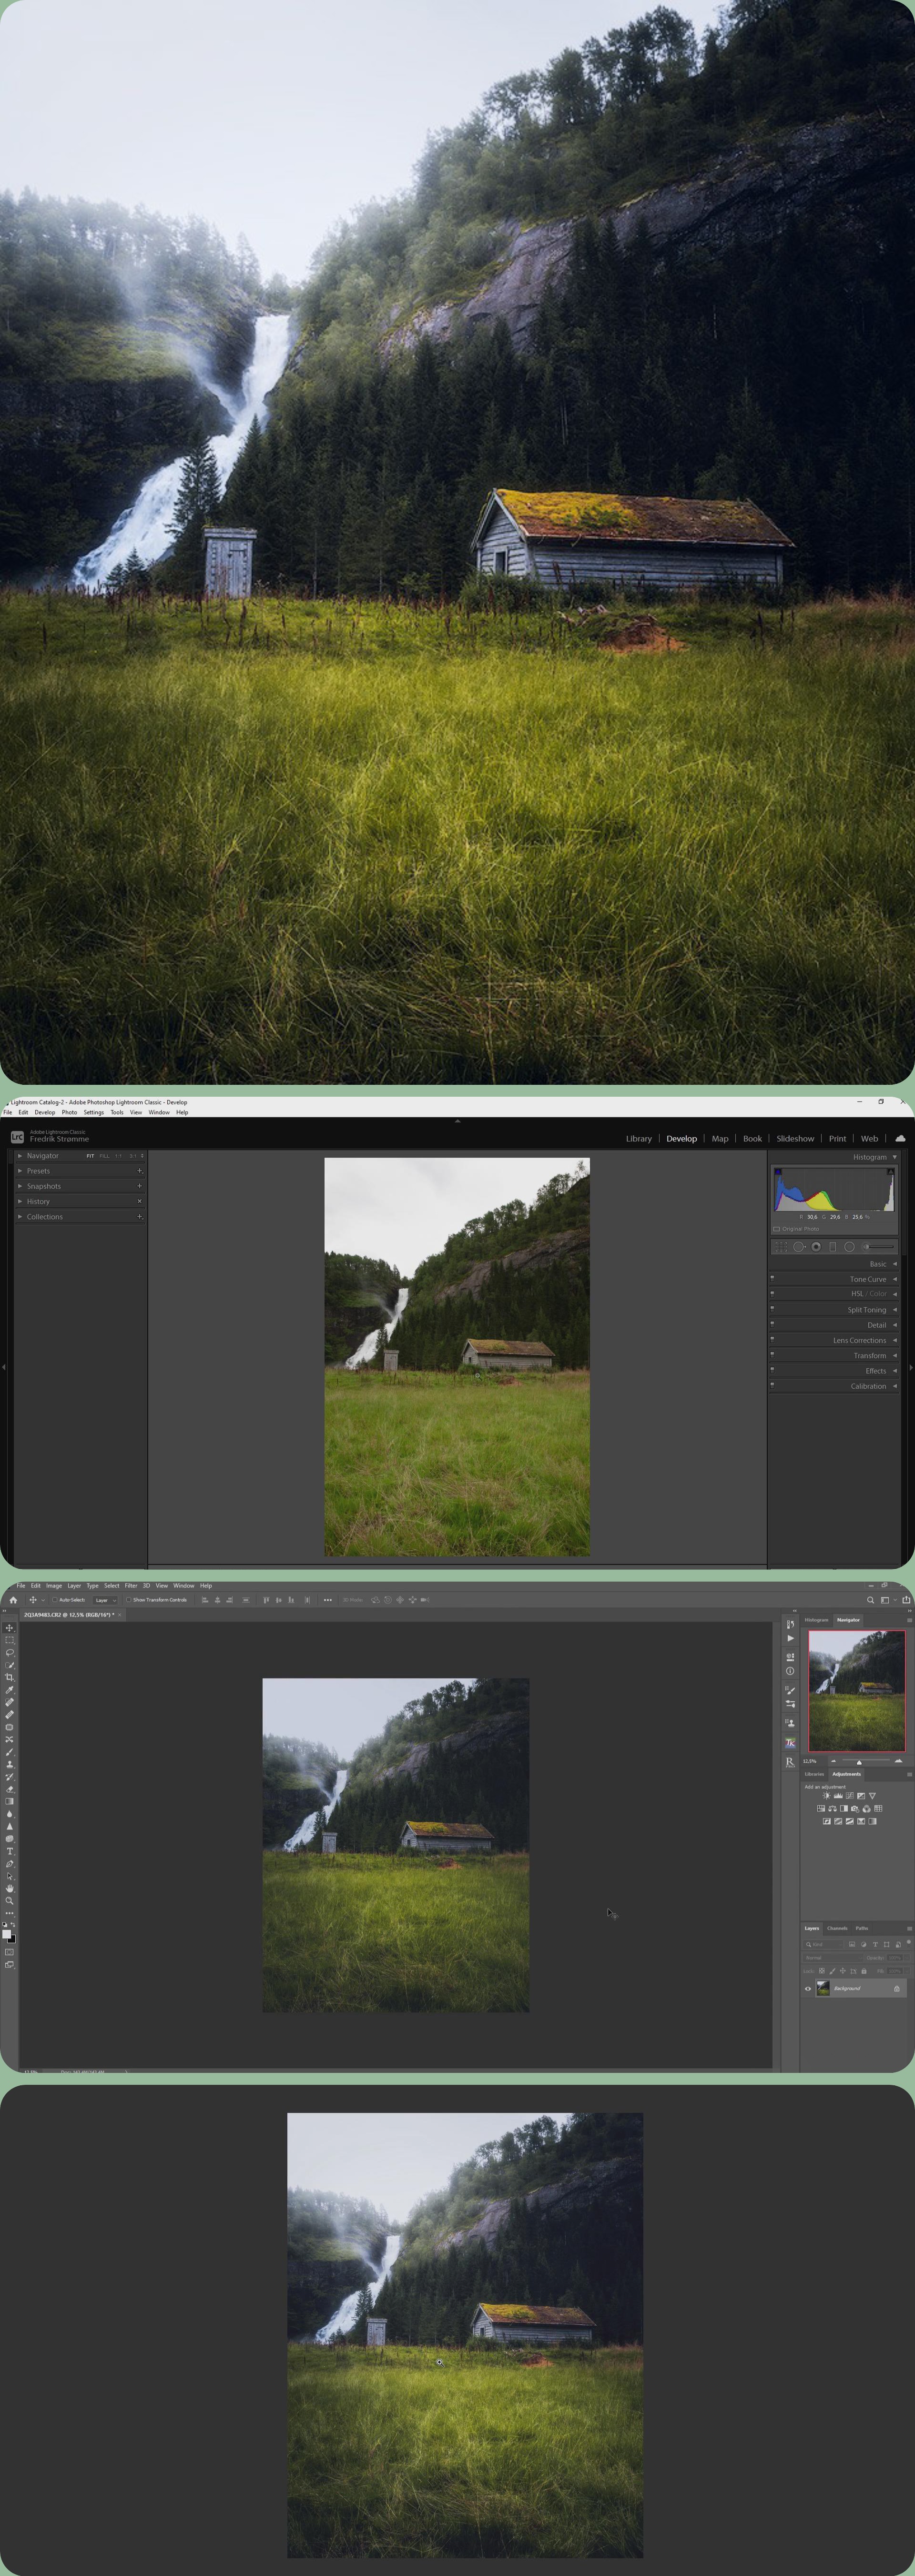Open the Slideshow module
This screenshot has height=2576, width=915.
coord(795,1139)
